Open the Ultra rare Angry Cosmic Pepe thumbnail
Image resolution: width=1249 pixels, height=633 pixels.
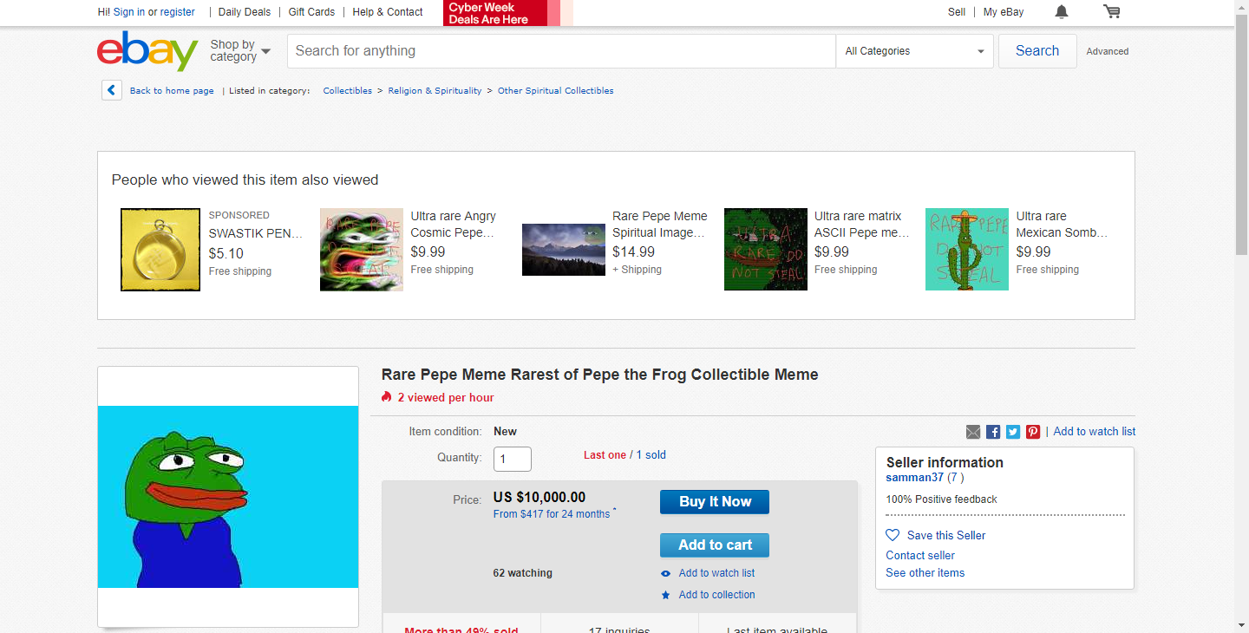(x=362, y=250)
